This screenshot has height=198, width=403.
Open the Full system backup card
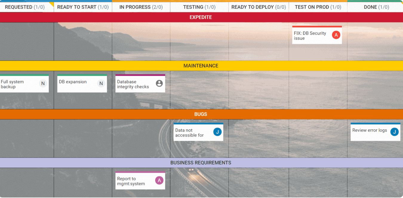(18, 84)
